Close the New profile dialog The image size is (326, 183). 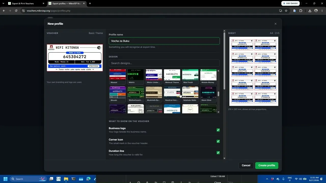275,24
